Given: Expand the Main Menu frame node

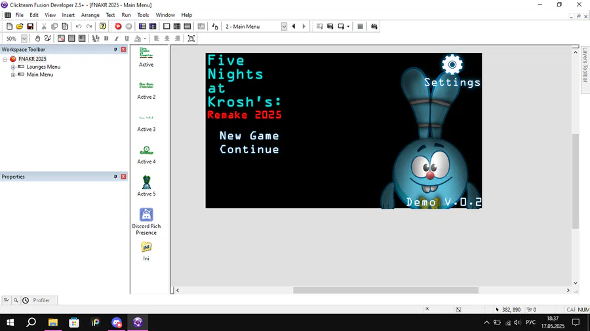Looking at the screenshot, I should point(13,75).
